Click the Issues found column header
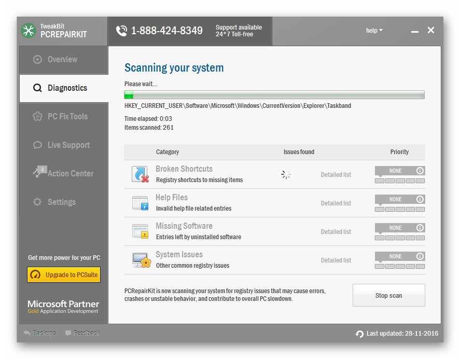Viewport: 460px width, 359px height. (299, 152)
